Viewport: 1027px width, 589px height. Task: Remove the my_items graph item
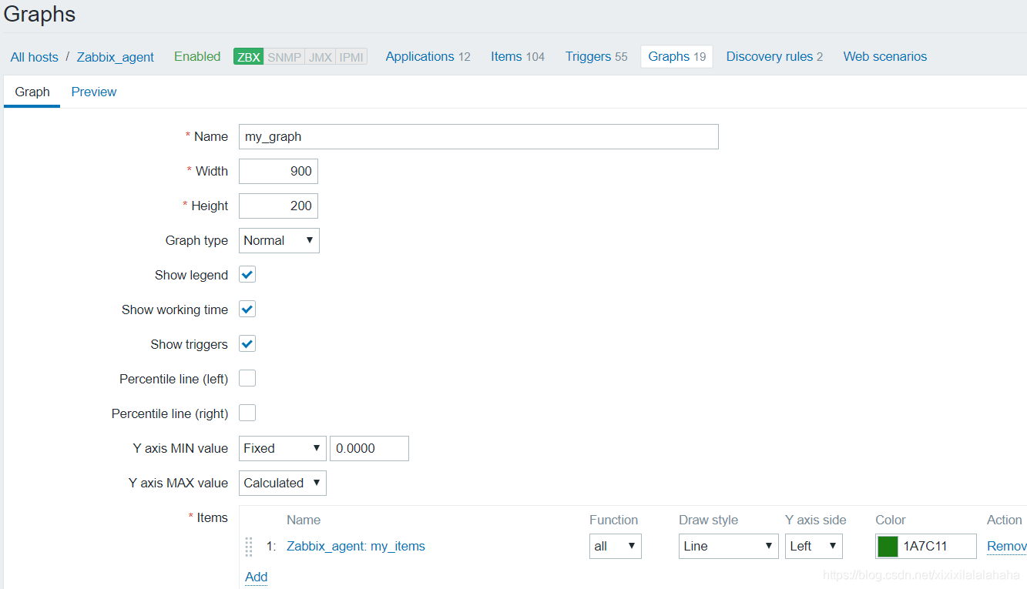coord(1007,546)
